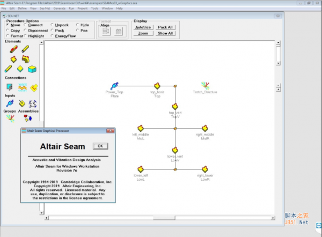Click the upper right vertical scroll up arrow
Screen dimensions: 322x237
click(x=278, y=43)
